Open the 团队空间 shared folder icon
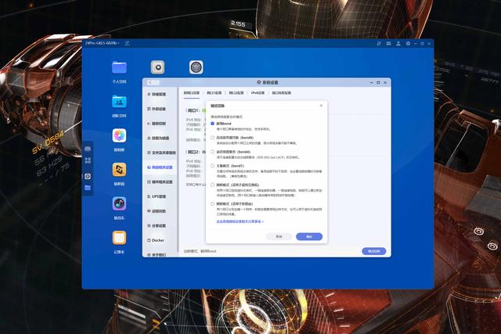This screenshot has height=334, width=501. [119, 102]
